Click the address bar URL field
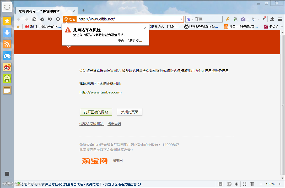 (x=128, y=19)
